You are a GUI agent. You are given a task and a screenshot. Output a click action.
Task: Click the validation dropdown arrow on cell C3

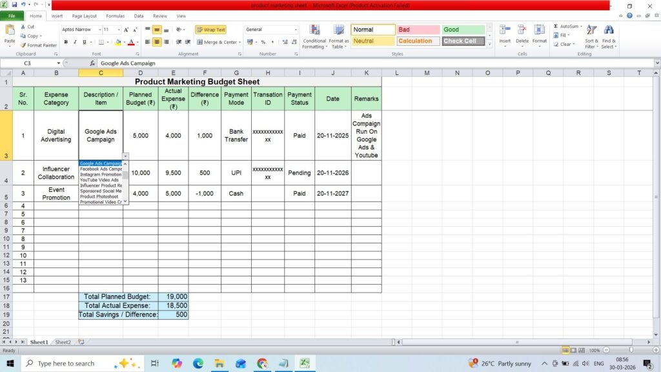125,156
